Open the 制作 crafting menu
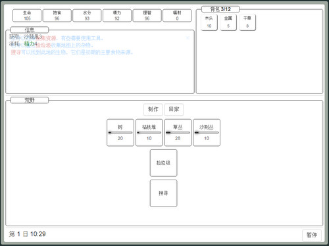The width and height of the screenshot is (329, 246). [153, 109]
